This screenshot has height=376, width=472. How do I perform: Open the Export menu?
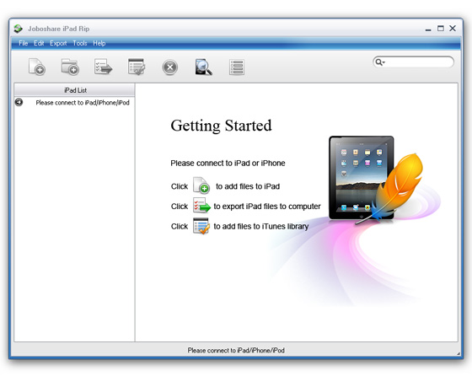pyautogui.click(x=58, y=43)
